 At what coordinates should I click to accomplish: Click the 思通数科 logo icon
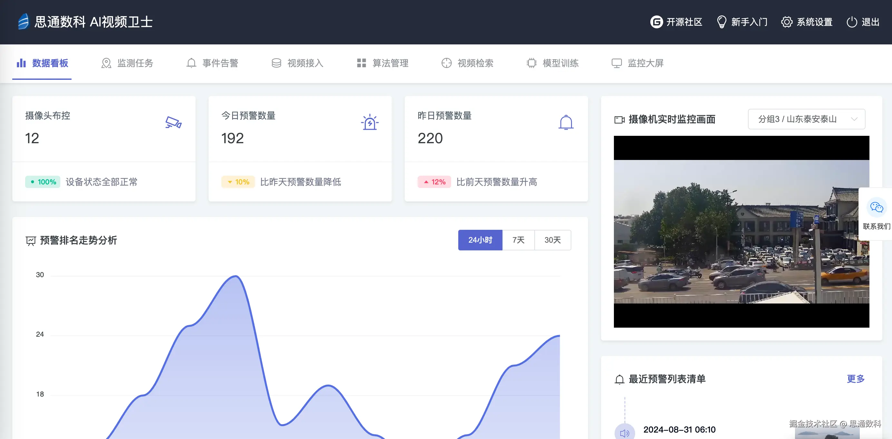click(23, 22)
